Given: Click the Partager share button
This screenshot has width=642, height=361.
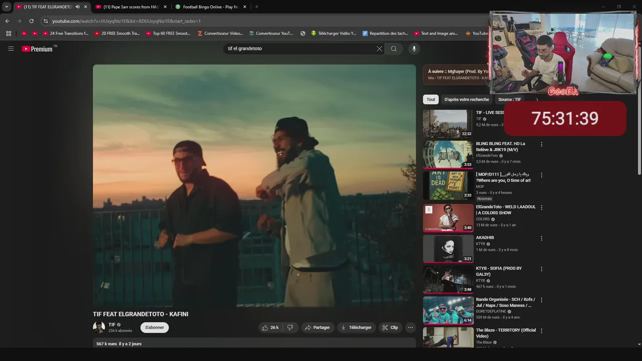Looking at the screenshot, I should pyautogui.click(x=317, y=327).
